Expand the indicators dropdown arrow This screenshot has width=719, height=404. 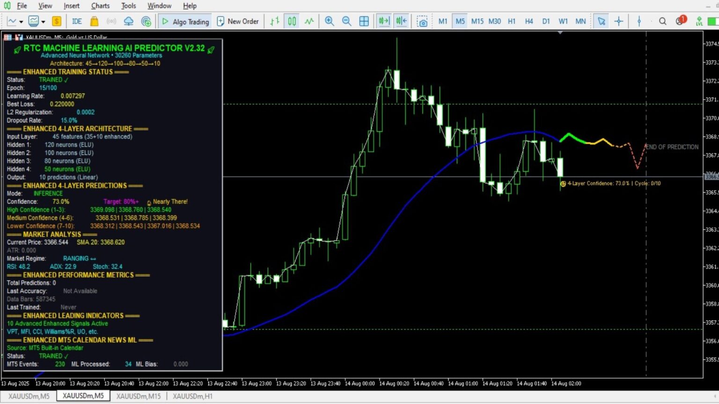pyautogui.click(x=44, y=21)
